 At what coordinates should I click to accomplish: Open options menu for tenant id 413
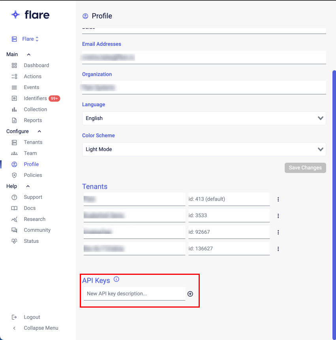(x=278, y=199)
